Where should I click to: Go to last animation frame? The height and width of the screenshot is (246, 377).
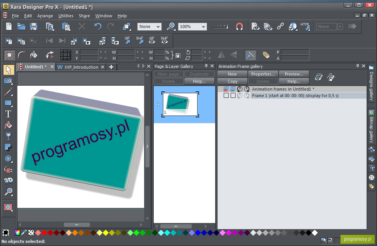tap(62, 41)
